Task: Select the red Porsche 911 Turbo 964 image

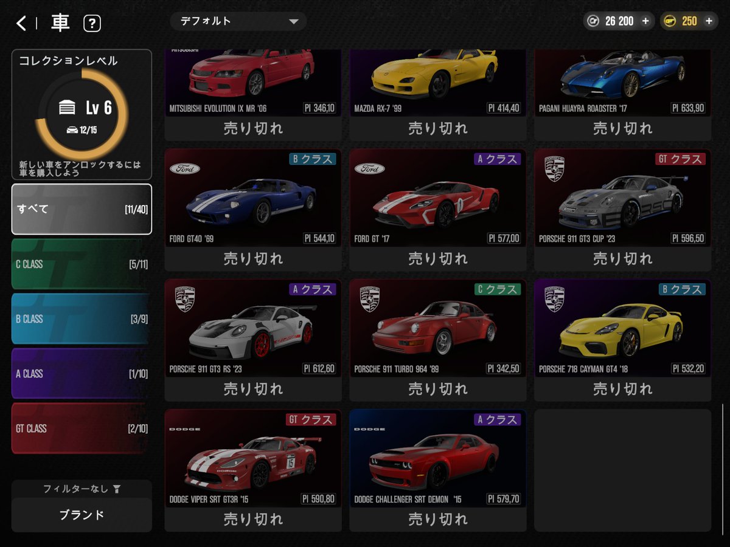Action: (434, 329)
